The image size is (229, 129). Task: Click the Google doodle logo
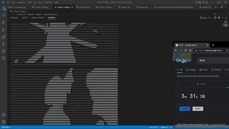coord(182,58)
